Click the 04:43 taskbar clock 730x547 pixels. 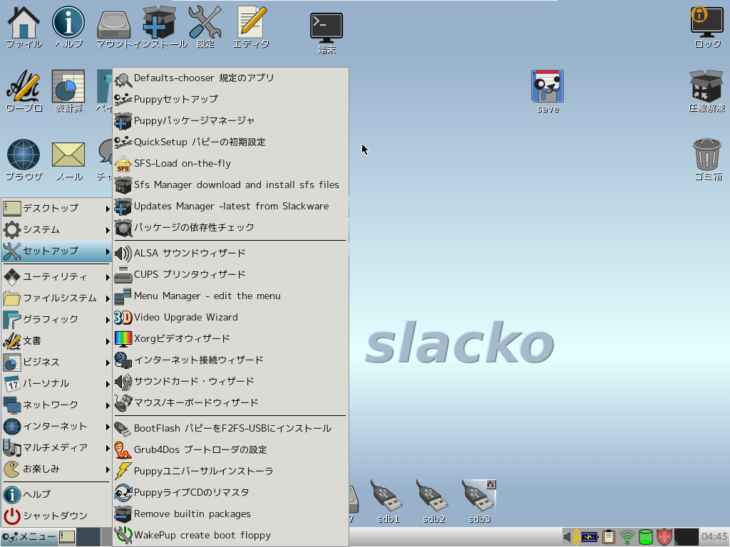714,537
